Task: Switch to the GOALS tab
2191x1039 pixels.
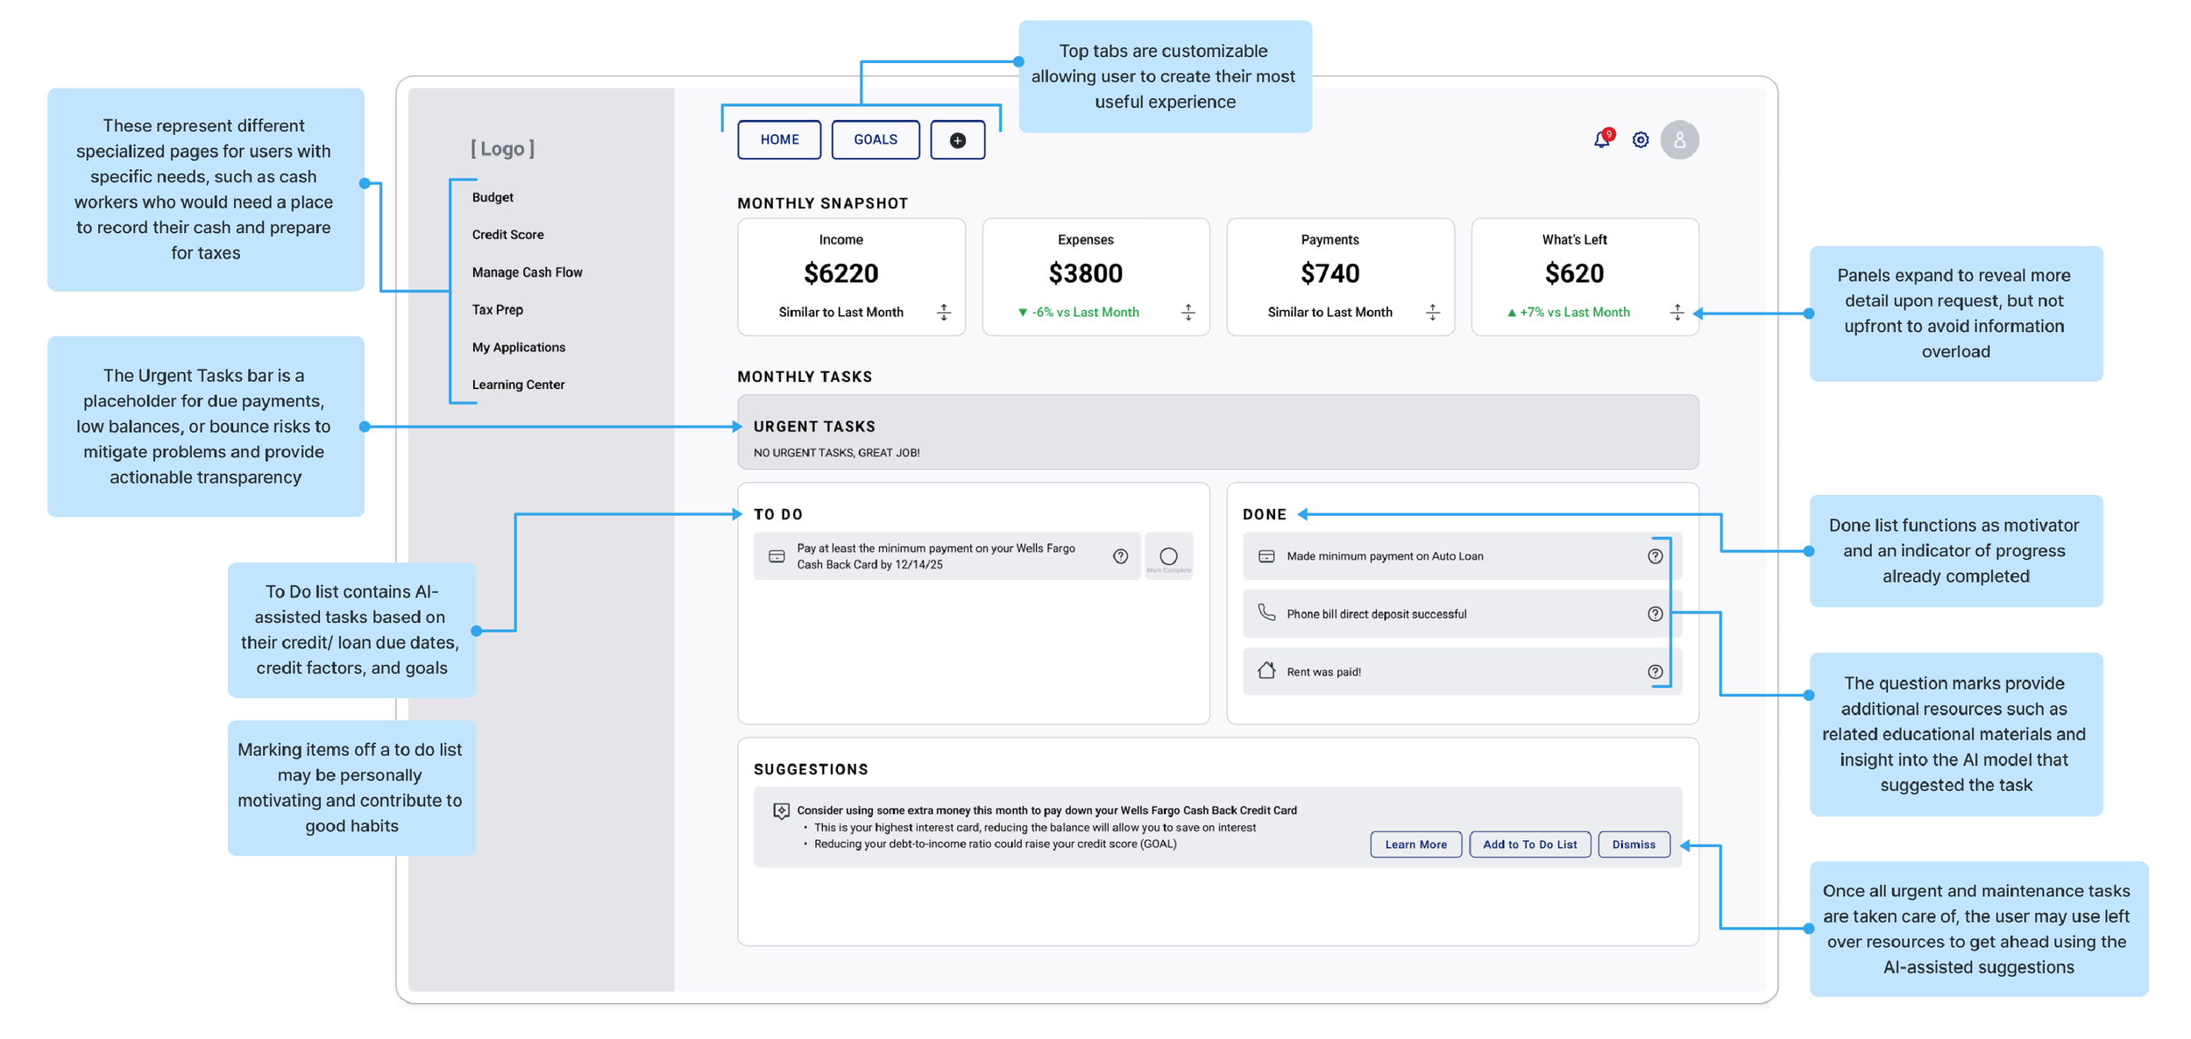Action: (875, 139)
